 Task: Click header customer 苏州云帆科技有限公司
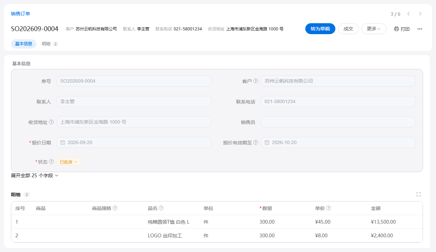(96, 29)
